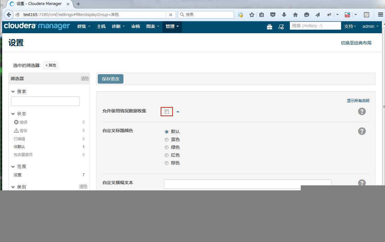Viewport: 385px width, 242px height.
Task: Close the Cloudera Manager browser tab
Action: point(68,4)
